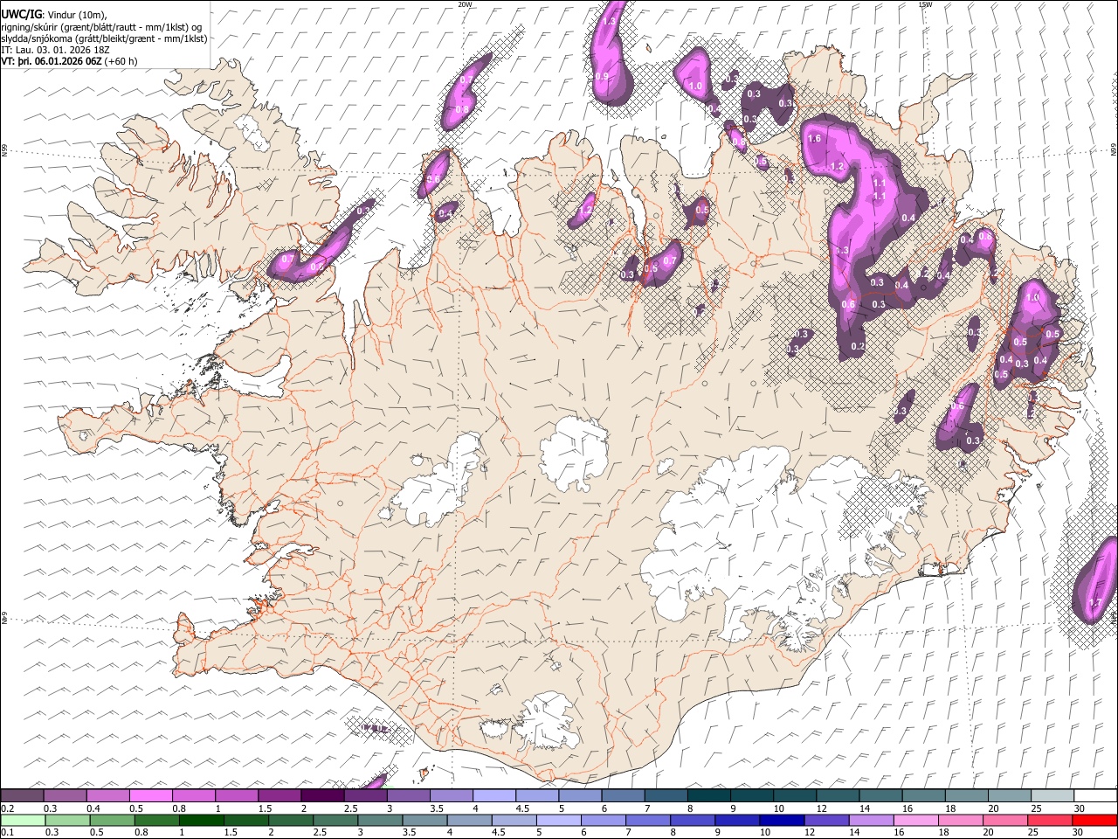Click the '1.6' snowfall value on the map
The height and width of the screenshot is (839, 1118).
coord(815,138)
